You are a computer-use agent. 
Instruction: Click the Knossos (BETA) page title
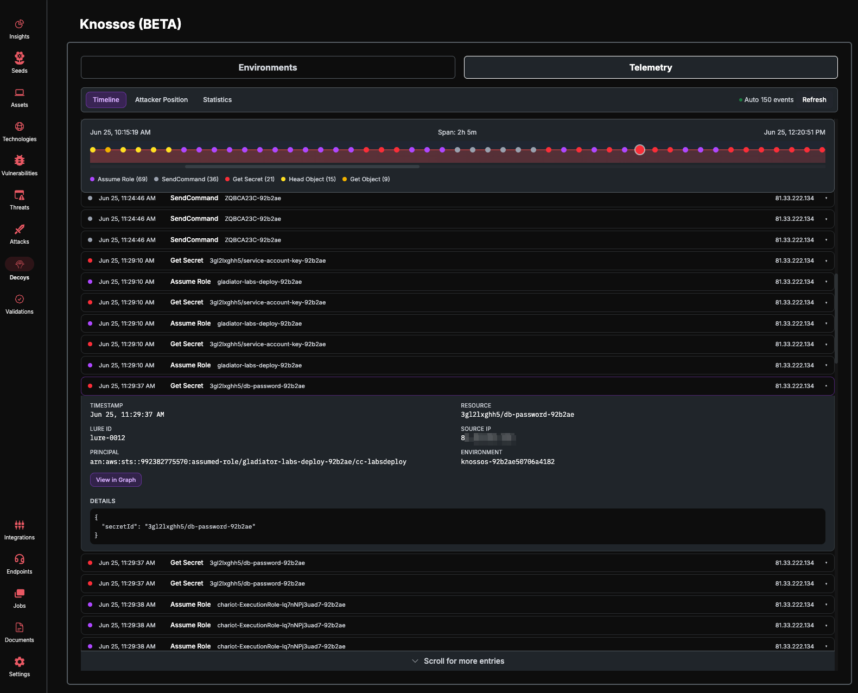coord(130,24)
